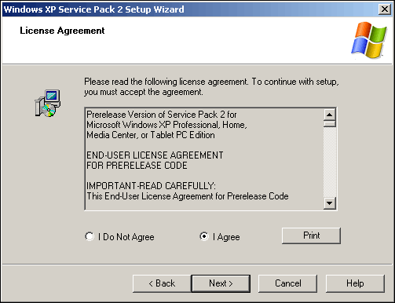Click the Windows flag logo
The width and height of the screenshot is (395, 303).
pyautogui.click(x=369, y=40)
